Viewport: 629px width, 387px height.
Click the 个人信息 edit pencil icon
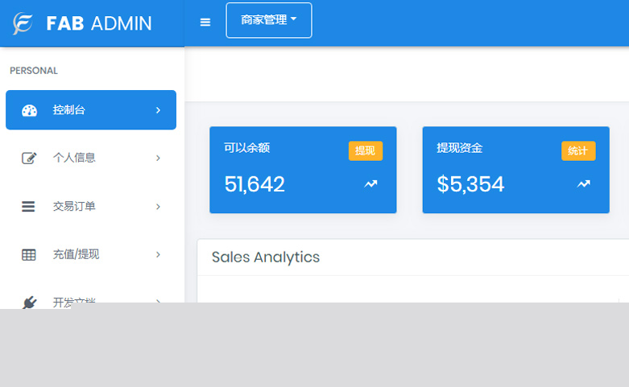(x=29, y=159)
